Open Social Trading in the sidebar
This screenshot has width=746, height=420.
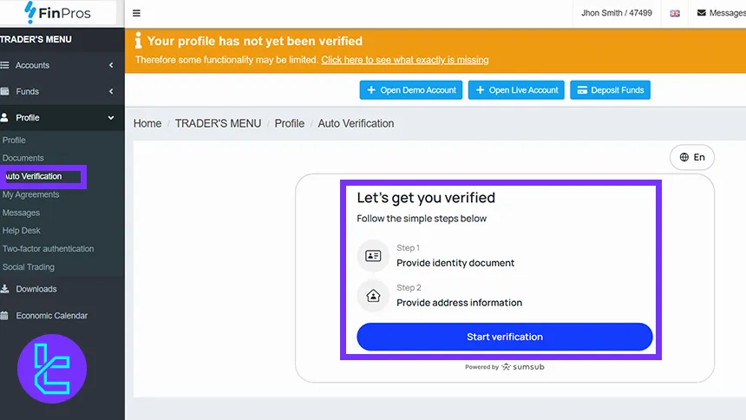click(x=29, y=267)
